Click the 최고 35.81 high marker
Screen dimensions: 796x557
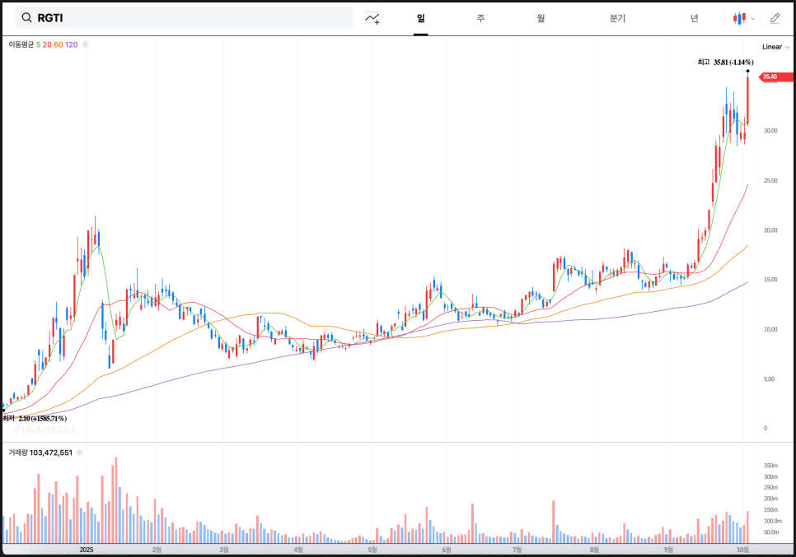pyautogui.click(x=725, y=62)
